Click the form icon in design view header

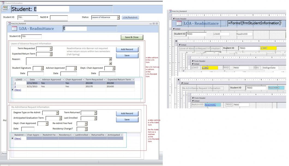[x=180, y=23]
